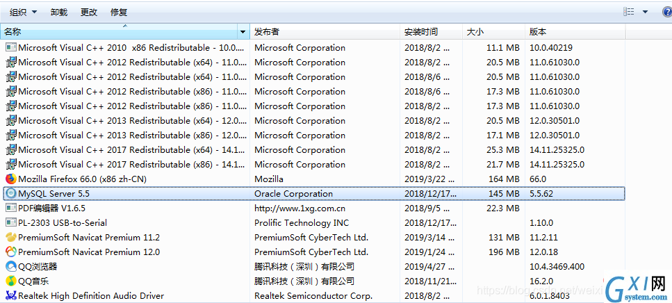
Task: Sort by the 版本 column header
Action: pos(575,32)
